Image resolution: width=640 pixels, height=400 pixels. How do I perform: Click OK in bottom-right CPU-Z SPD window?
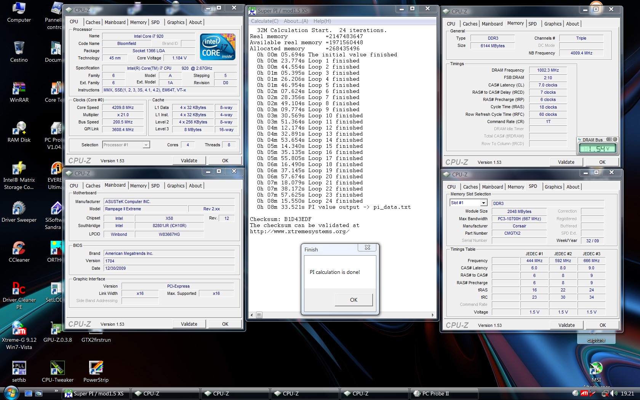(x=603, y=325)
